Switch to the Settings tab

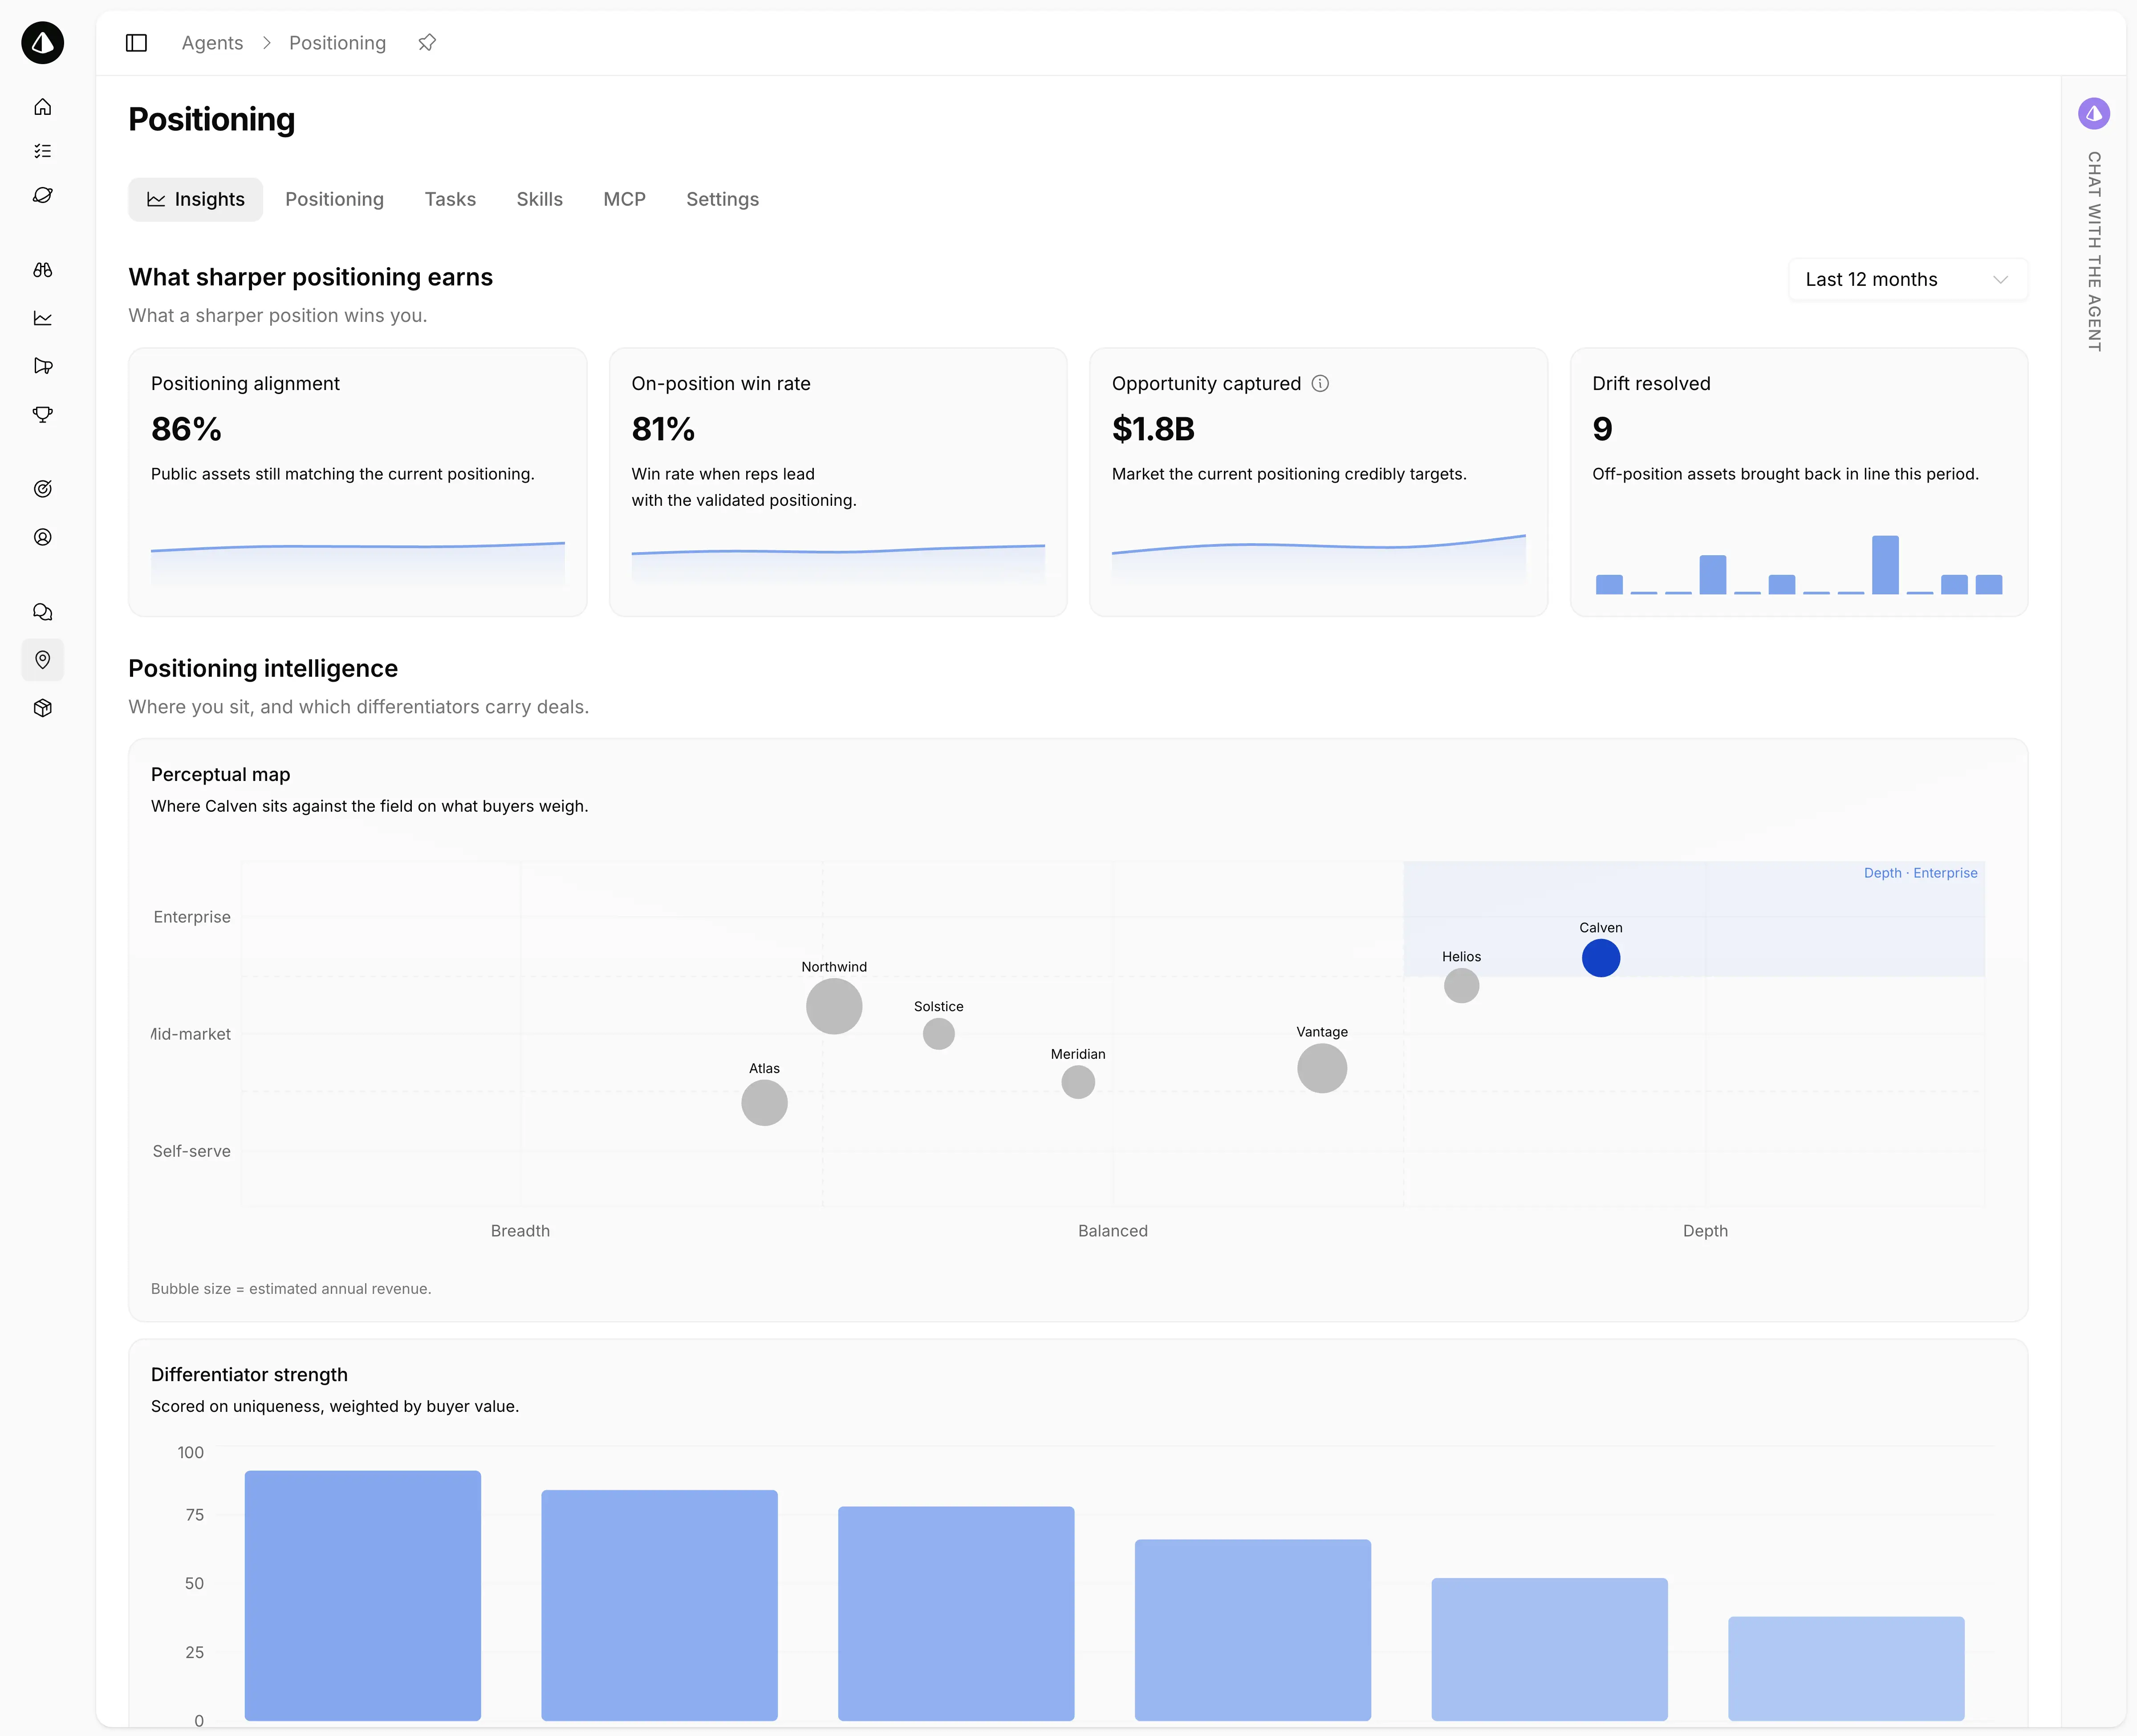[x=723, y=200]
